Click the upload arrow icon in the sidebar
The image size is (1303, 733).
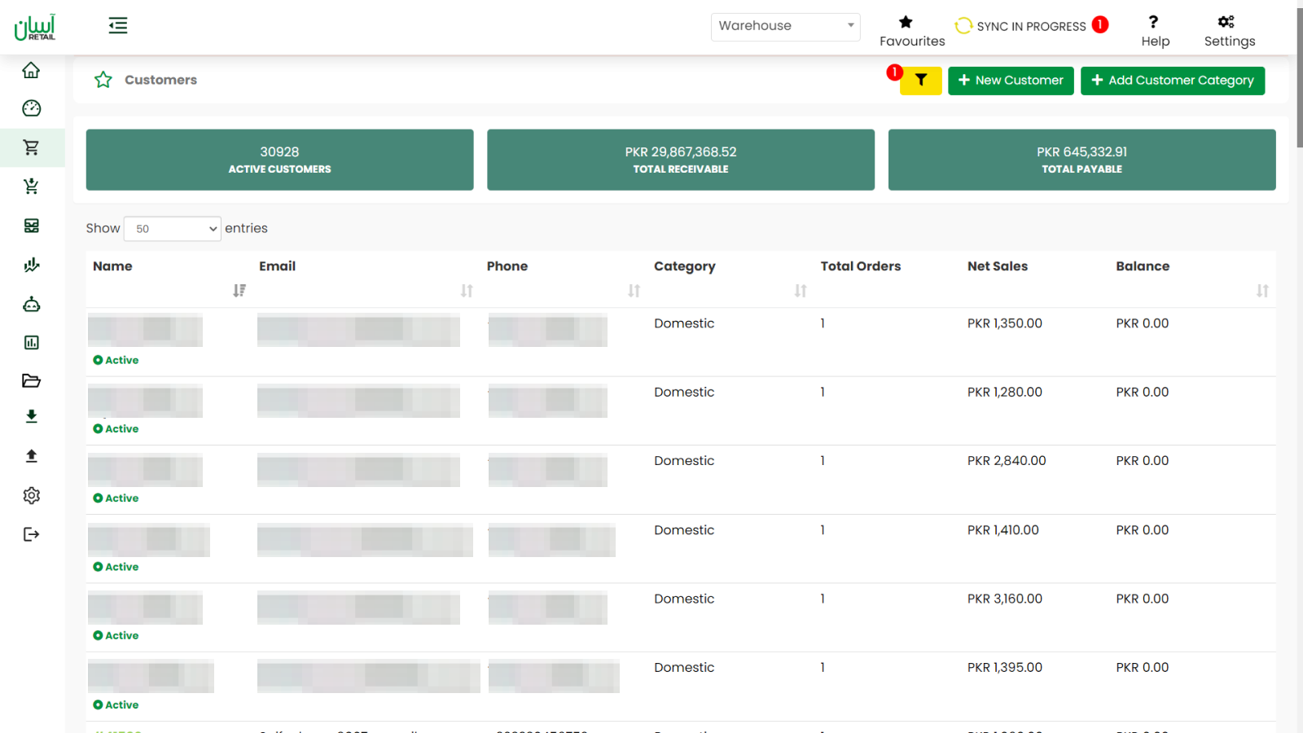[x=31, y=455]
